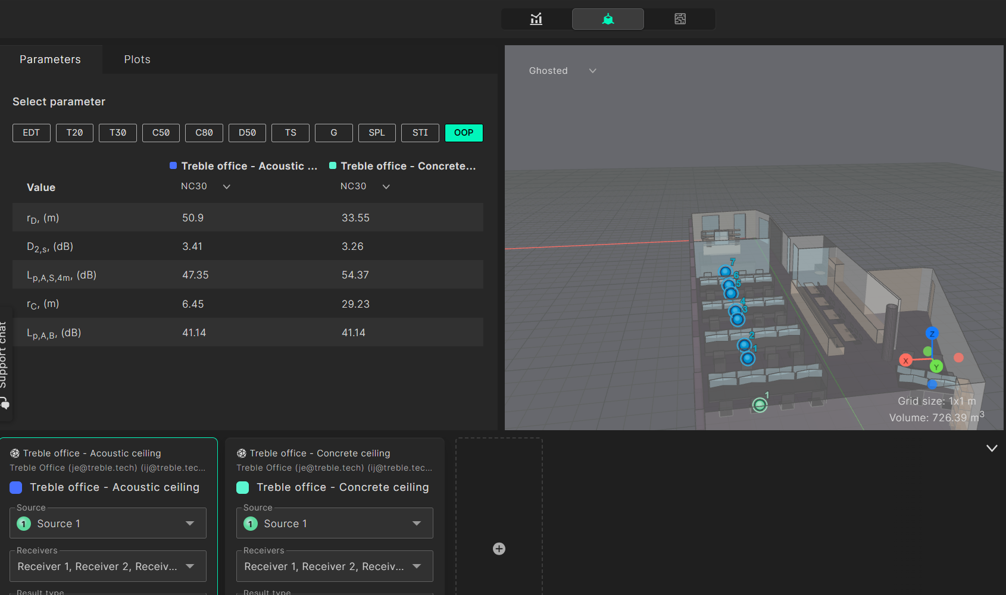Viewport: 1006px width, 595px height.
Task: Click the plus icon to add comparison
Action: pyautogui.click(x=499, y=549)
